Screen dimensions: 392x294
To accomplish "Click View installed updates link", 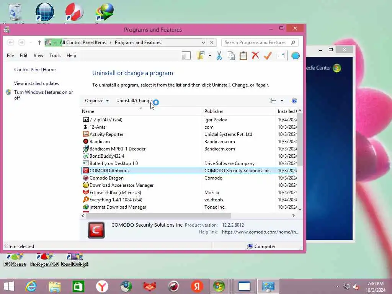I will pos(36,83).
